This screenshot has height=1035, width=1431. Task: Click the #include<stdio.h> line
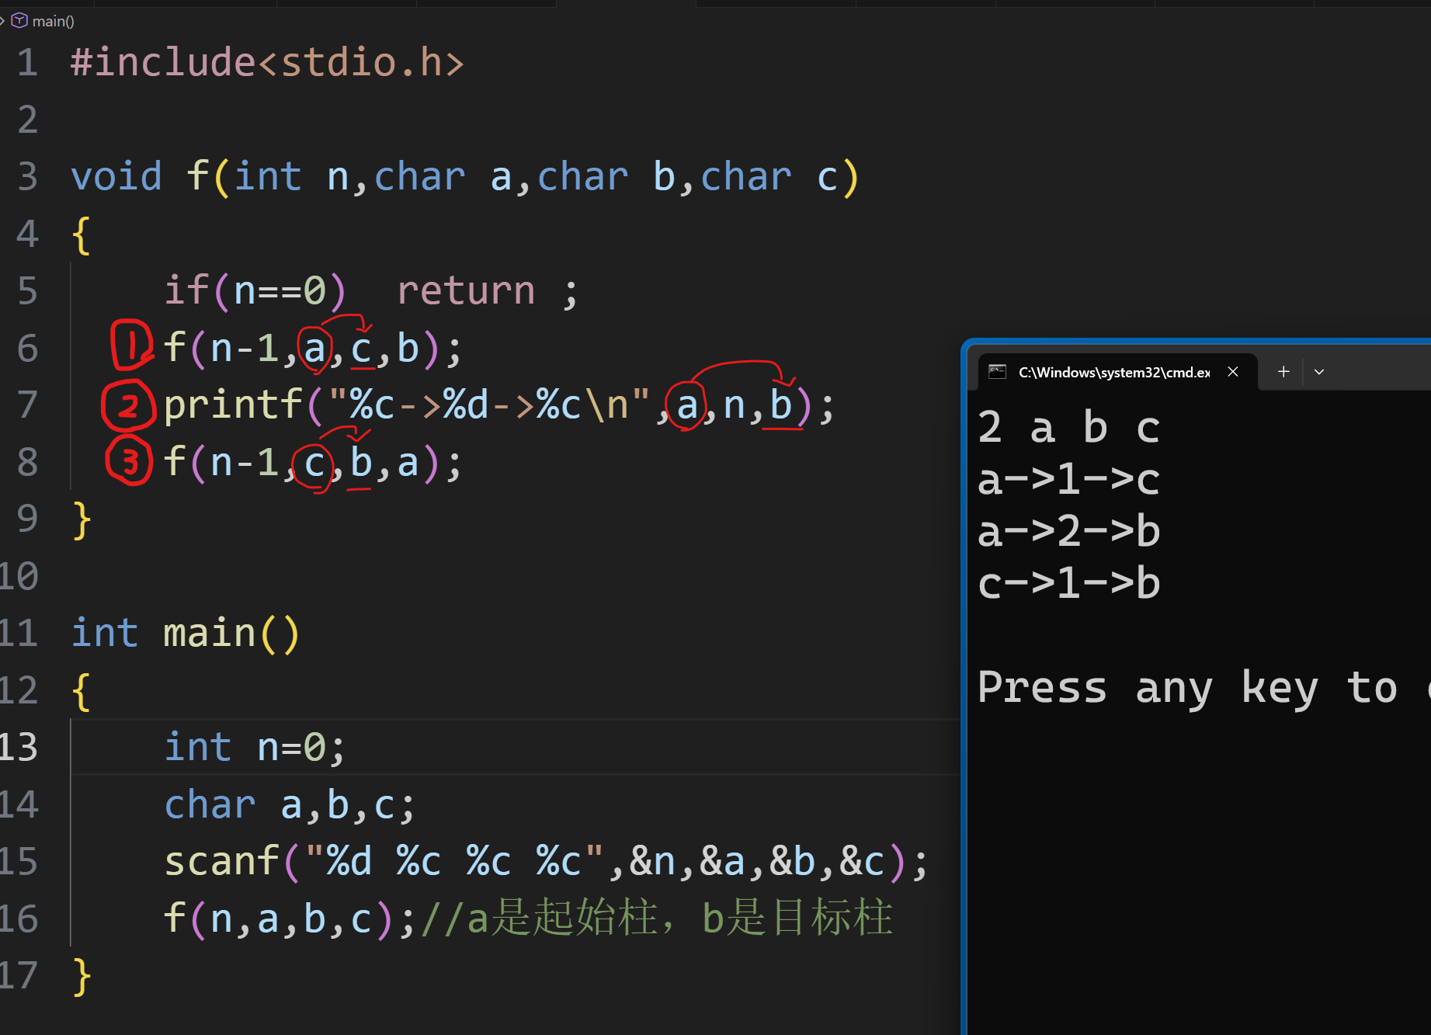(x=267, y=62)
